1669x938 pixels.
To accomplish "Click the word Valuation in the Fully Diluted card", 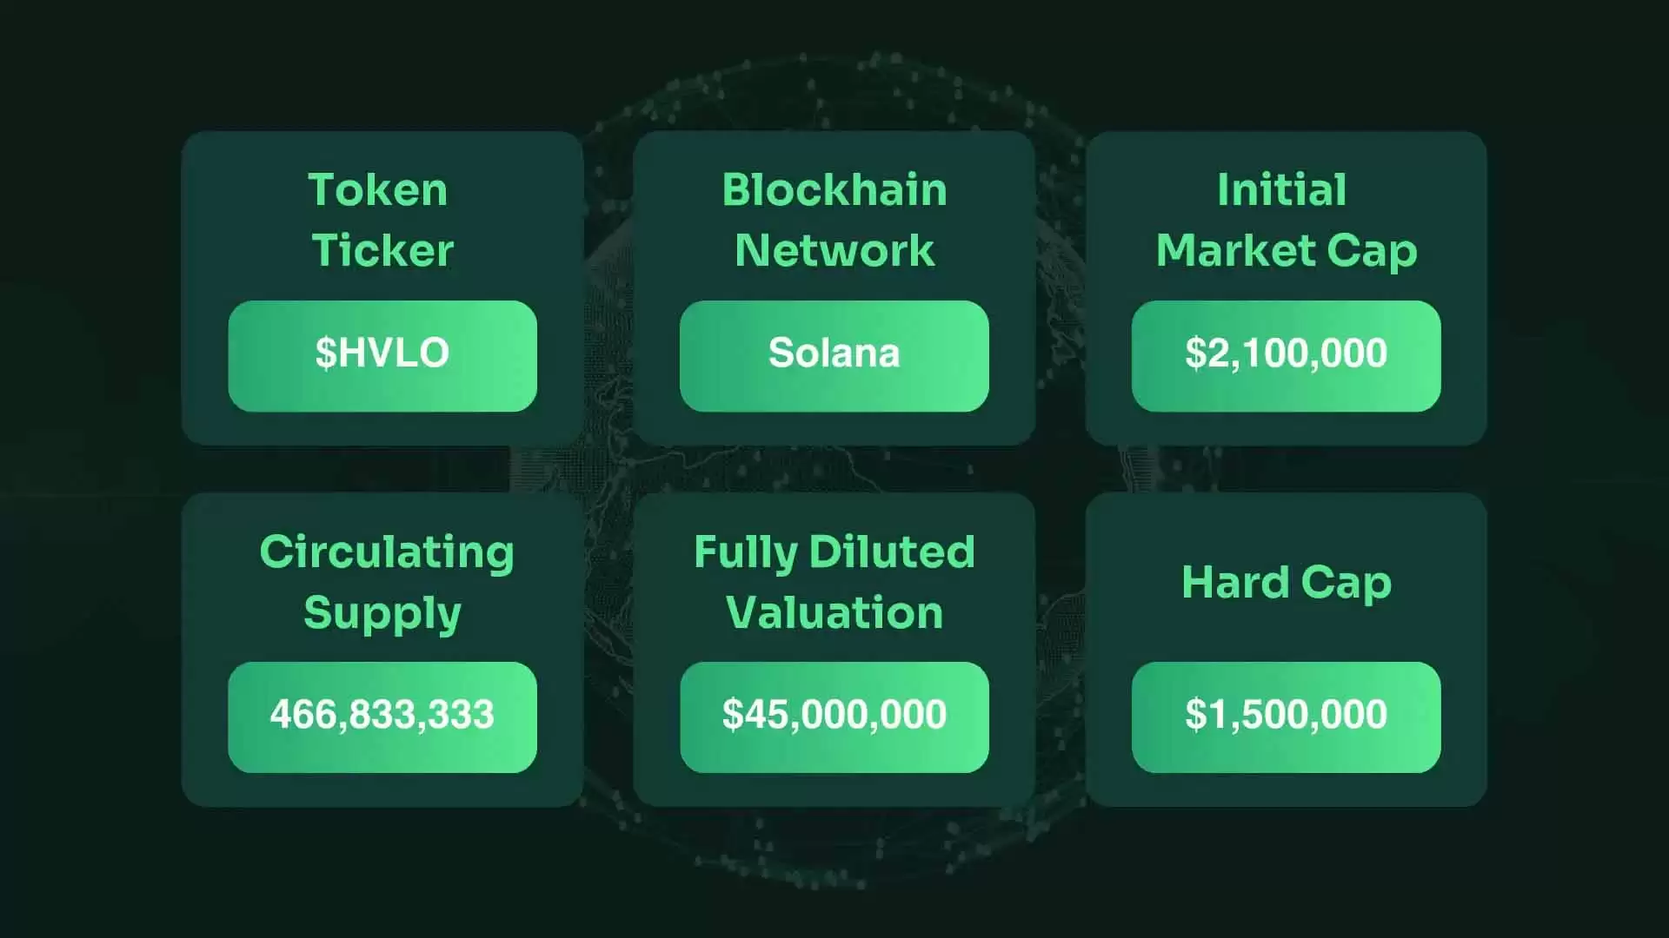I will pos(834,613).
